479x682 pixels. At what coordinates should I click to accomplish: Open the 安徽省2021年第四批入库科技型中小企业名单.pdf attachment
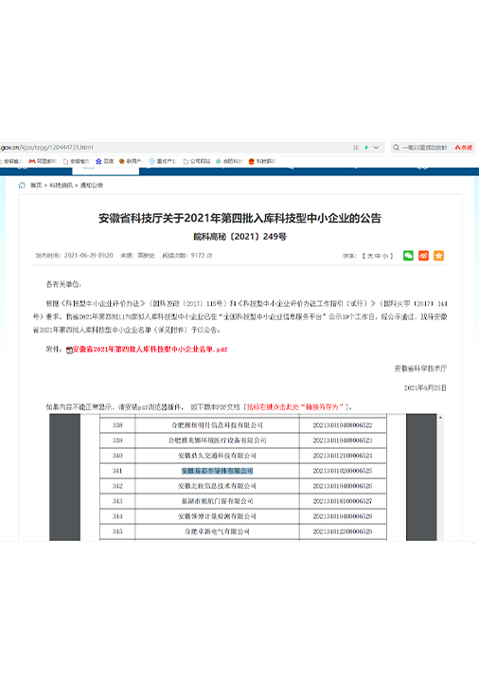(x=150, y=350)
